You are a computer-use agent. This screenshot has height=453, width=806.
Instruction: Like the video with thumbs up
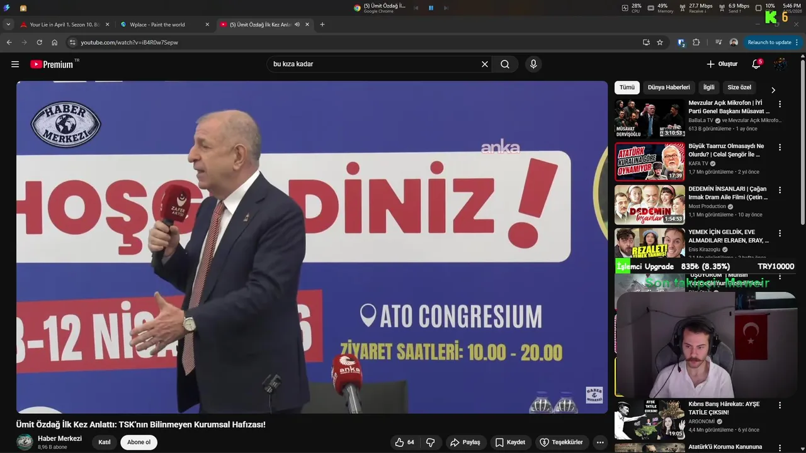(404, 442)
